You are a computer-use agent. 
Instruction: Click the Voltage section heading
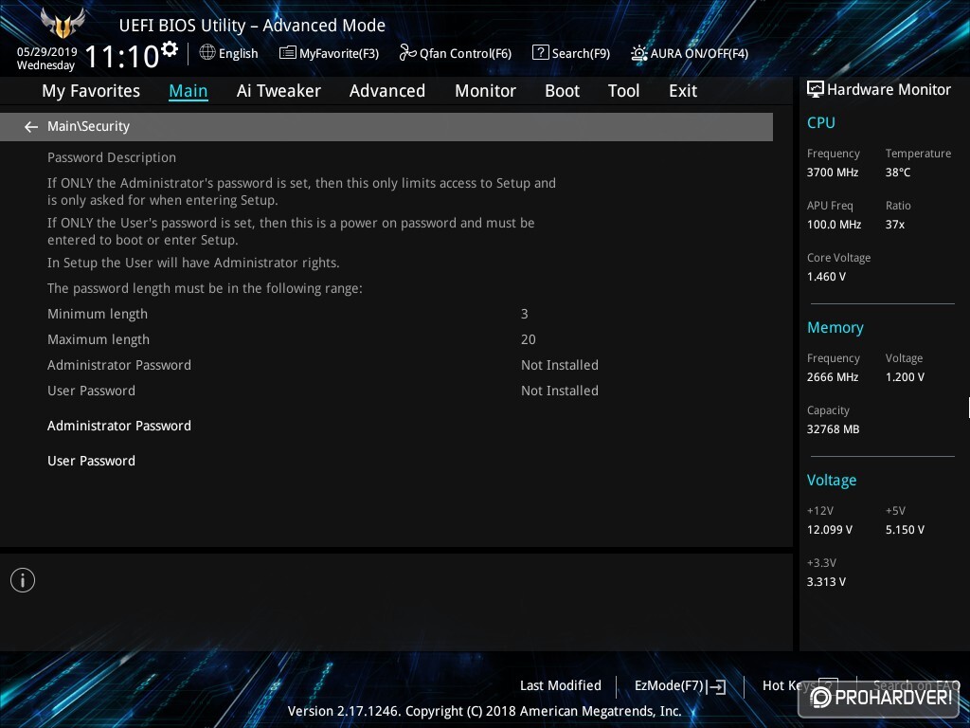point(832,481)
